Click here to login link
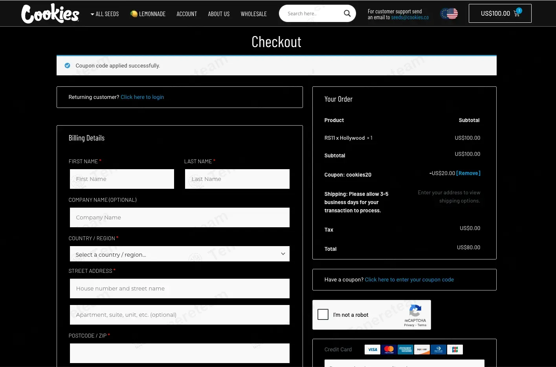Screen dimensions: 556x367 click(x=142, y=97)
